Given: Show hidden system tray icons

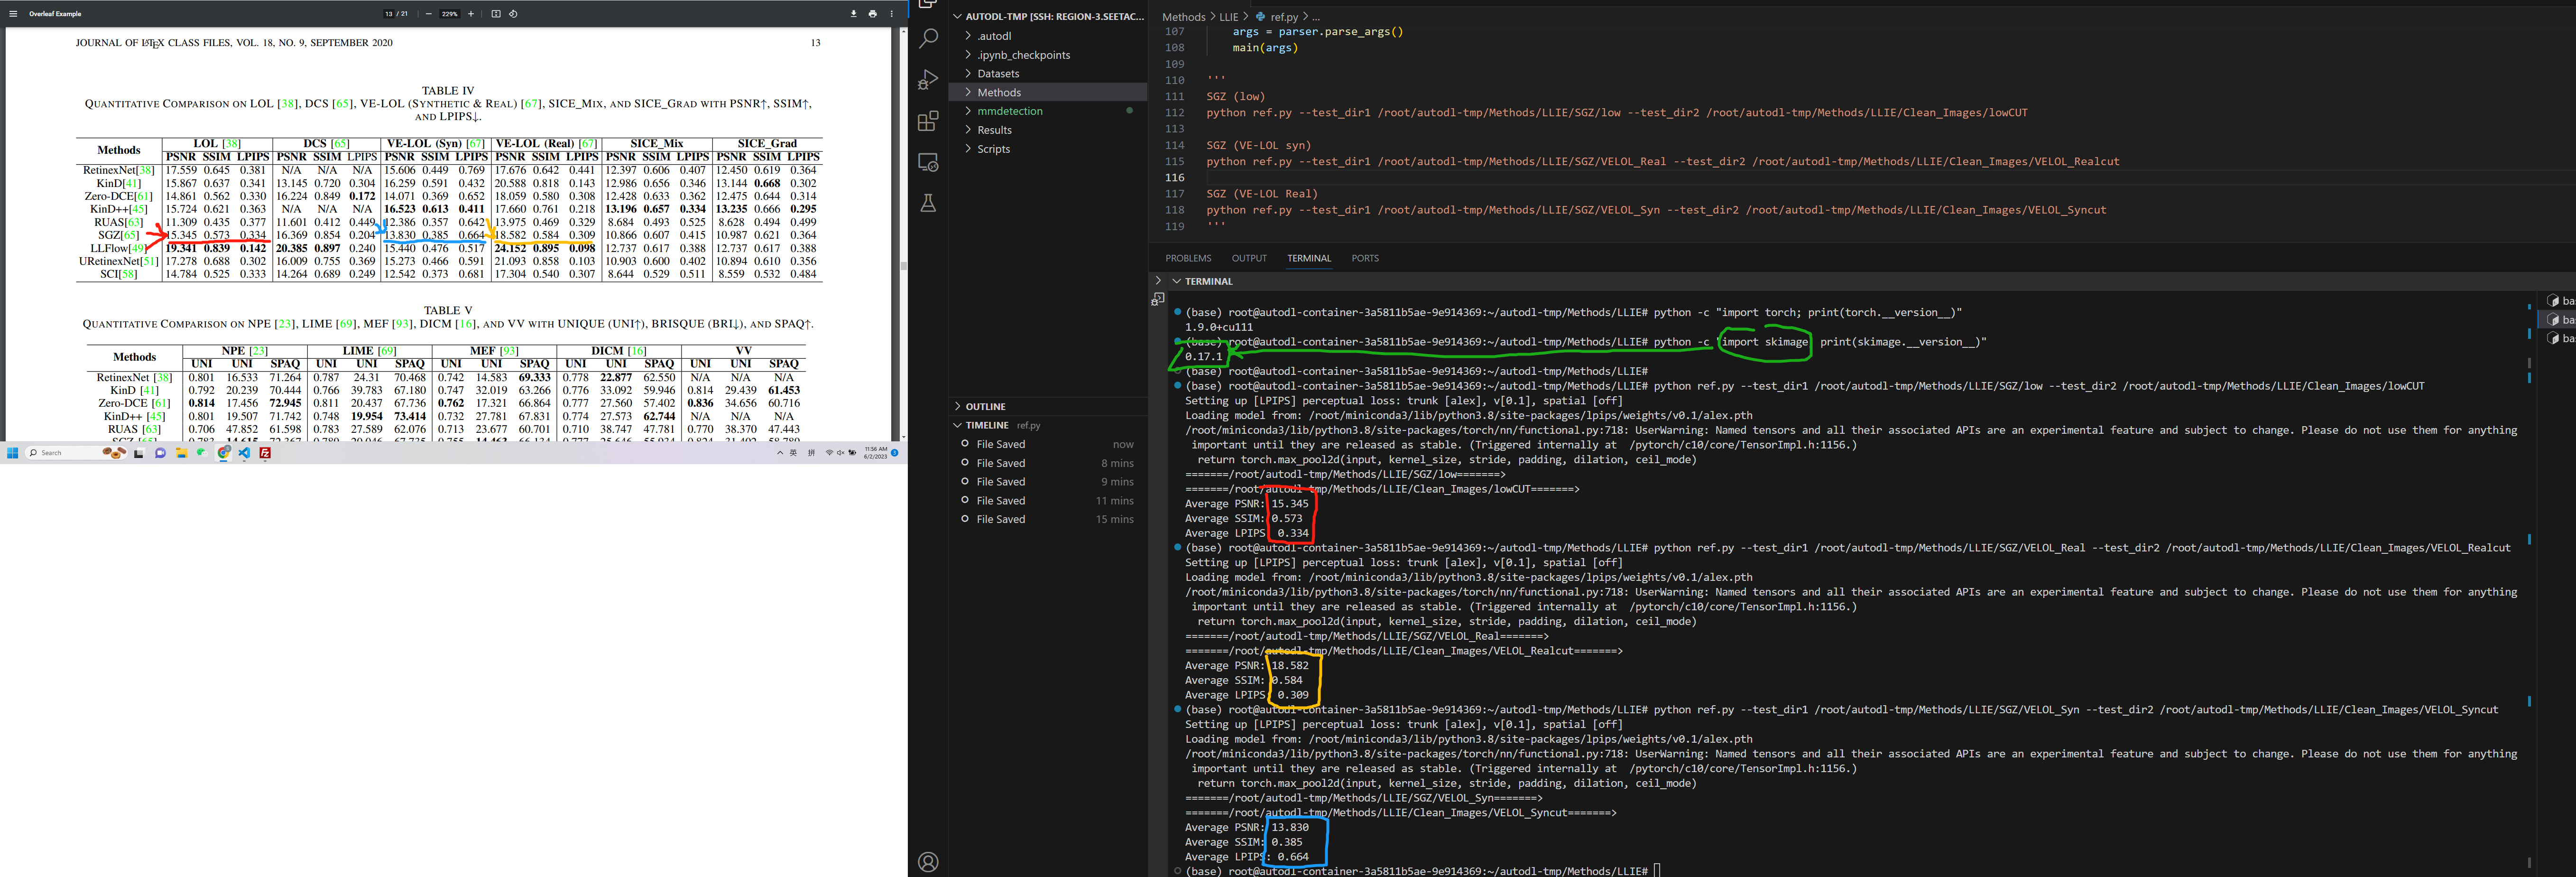Looking at the screenshot, I should [x=780, y=453].
